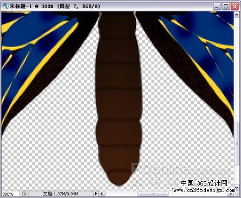Click the horizontal scrollbar left arrow

[102, 194]
